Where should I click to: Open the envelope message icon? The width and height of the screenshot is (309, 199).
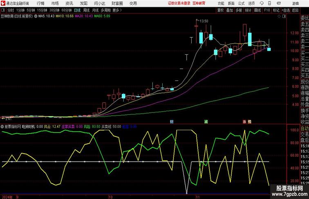tap(279, 3)
